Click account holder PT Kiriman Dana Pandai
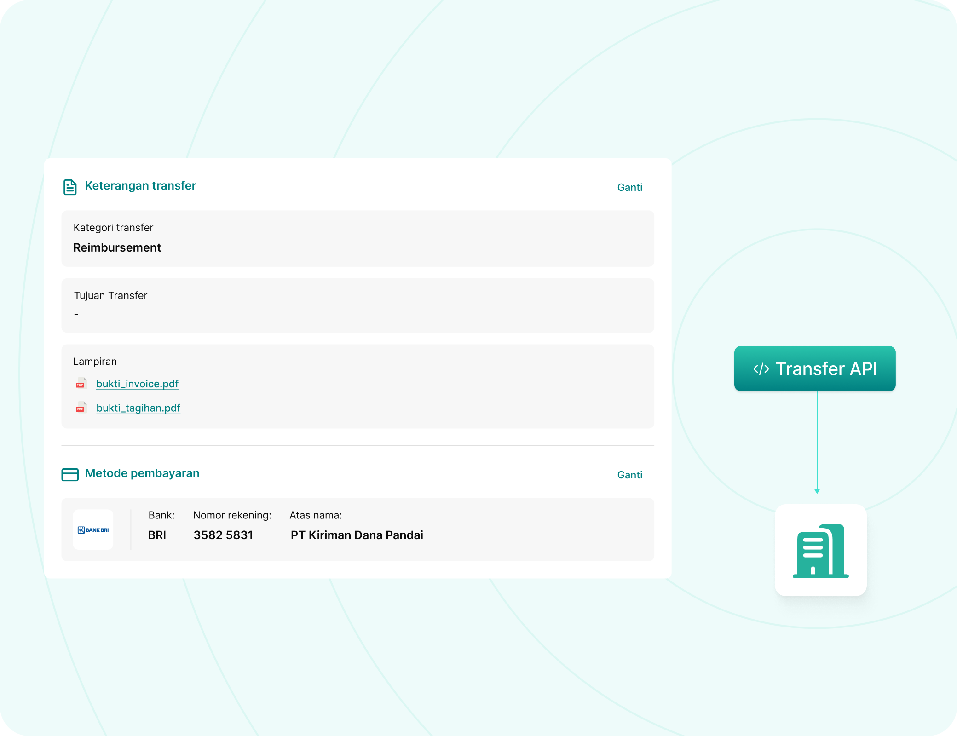Image resolution: width=957 pixels, height=736 pixels. point(357,535)
